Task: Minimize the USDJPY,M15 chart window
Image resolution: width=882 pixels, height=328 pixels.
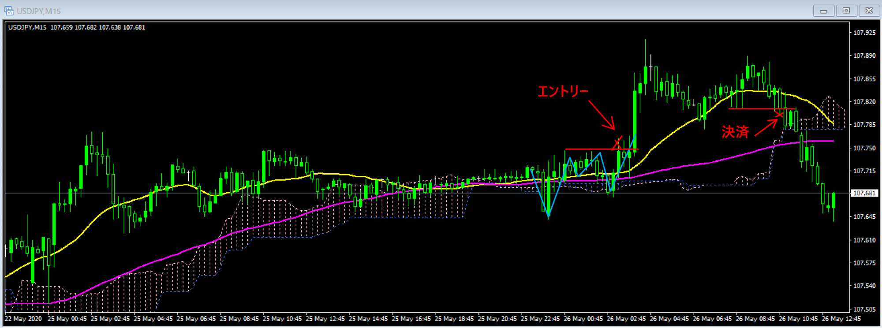Action: click(x=823, y=11)
